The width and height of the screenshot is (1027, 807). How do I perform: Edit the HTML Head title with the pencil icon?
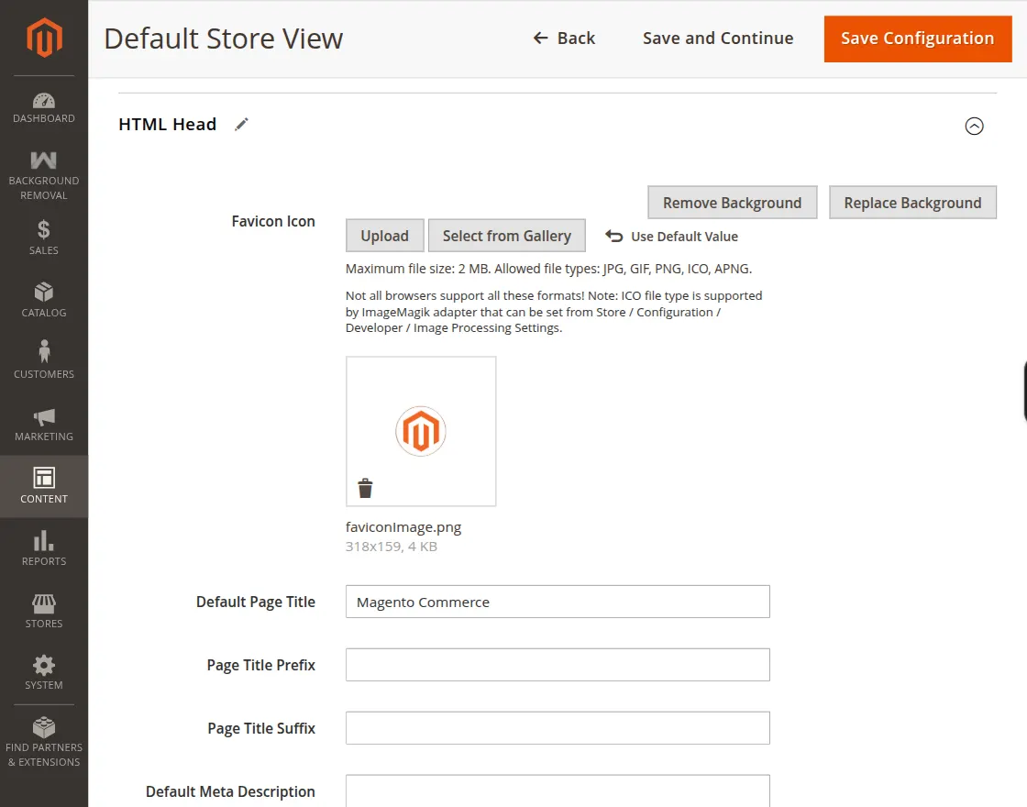241,124
